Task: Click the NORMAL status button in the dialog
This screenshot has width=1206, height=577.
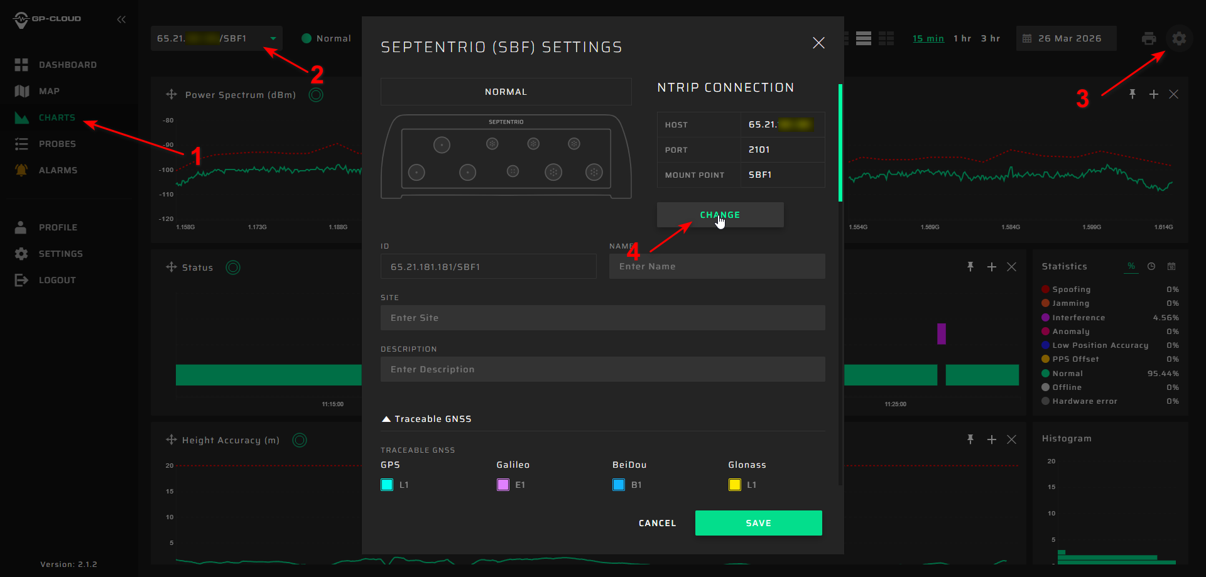Action: click(x=506, y=92)
